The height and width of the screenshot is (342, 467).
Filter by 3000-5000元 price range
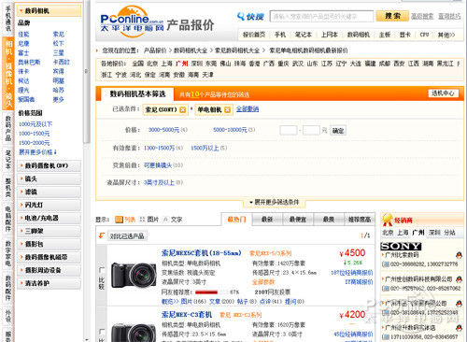(164, 130)
